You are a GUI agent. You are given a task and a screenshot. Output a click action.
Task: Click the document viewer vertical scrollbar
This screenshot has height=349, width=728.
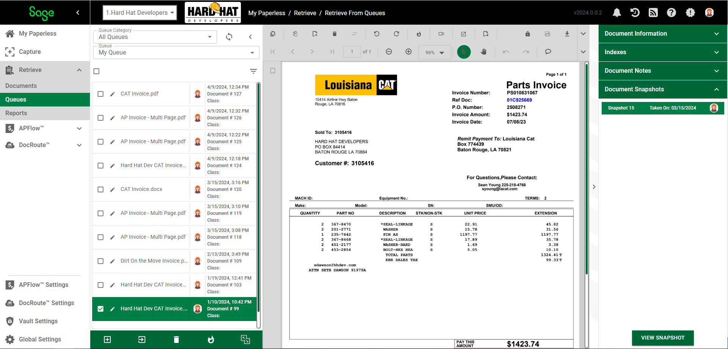click(x=586, y=169)
